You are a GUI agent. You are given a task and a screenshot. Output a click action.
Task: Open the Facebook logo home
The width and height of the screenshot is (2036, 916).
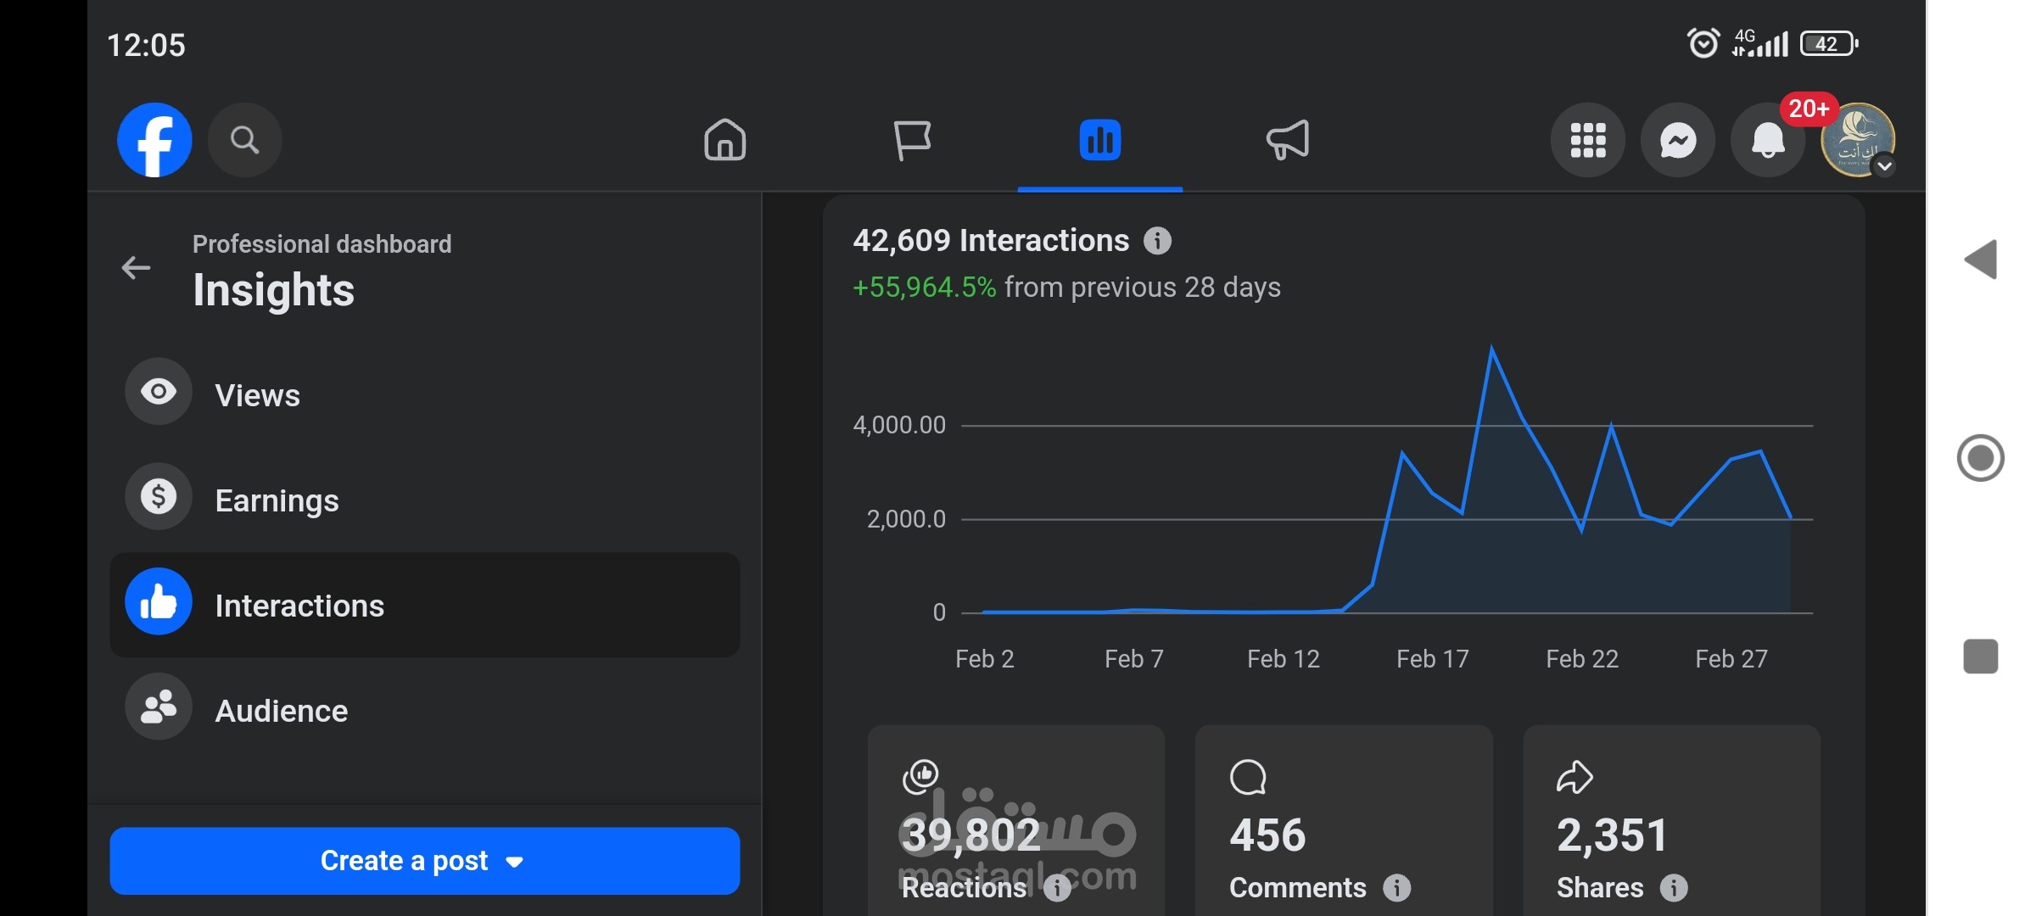point(154,140)
